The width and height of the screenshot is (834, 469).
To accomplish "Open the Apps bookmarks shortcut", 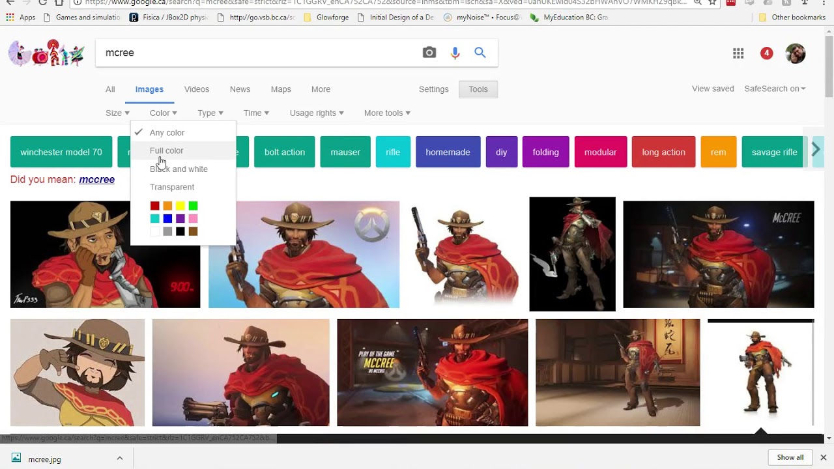I will (21, 18).
